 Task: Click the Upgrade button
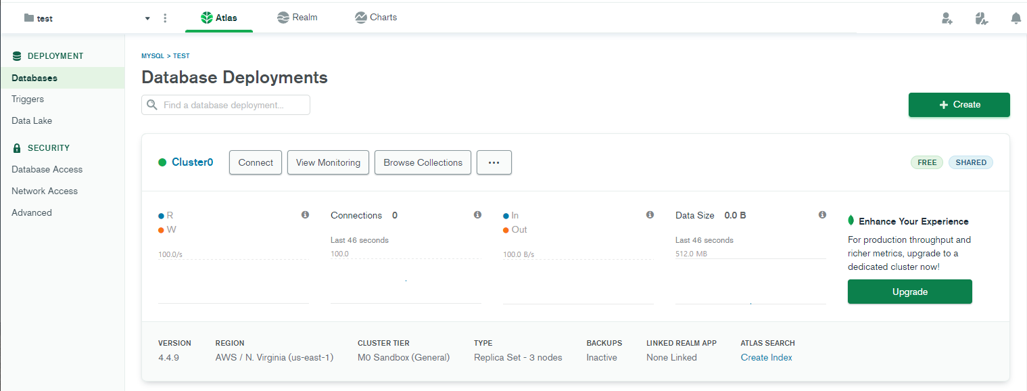click(909, 292)
